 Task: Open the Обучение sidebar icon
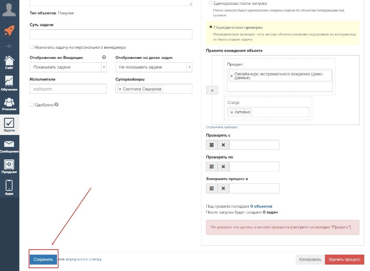(9, 82)
